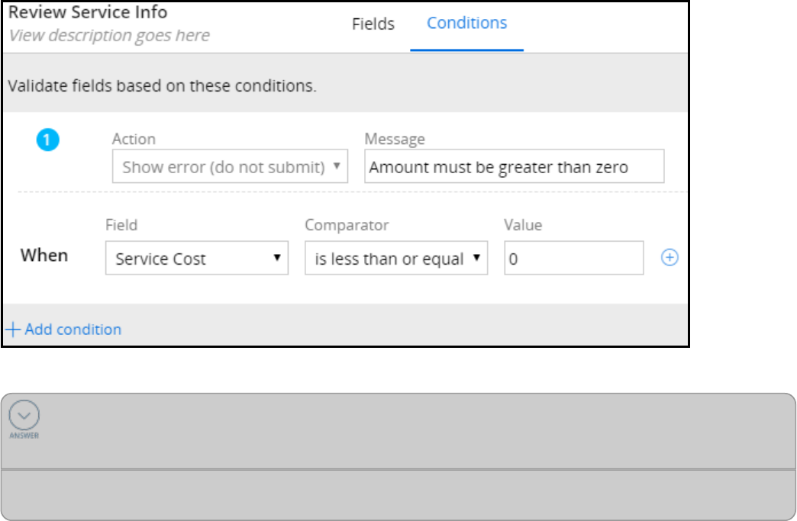Click into the Message text box
Screen dimensions: 797x521
(514, 167)
